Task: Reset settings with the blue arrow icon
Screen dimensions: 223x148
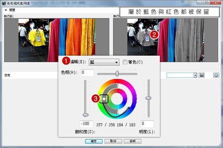Action: pyautogui.click(x=216, y=75)
